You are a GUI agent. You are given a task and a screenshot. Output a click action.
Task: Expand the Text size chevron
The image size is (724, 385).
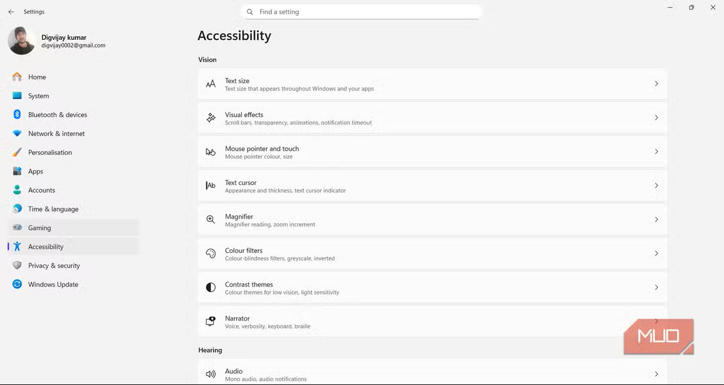tap(656, 84)
